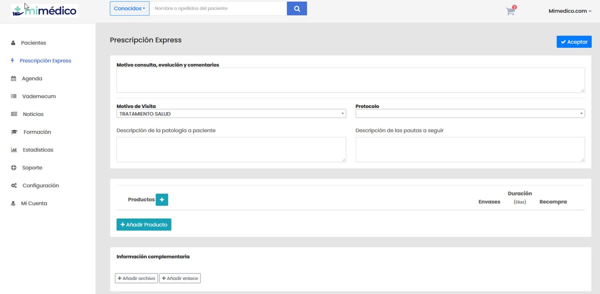Expand the Motivo de Visita dropdown
The height and width of the screenshot is (294, 600).
(230, 114)
